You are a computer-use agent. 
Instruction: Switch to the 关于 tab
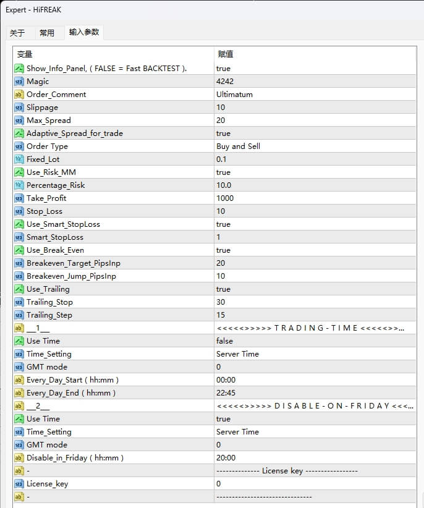[x=17, y=33]
